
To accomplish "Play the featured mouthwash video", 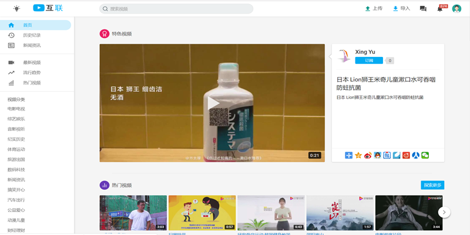I will click(x=212, y=103).
